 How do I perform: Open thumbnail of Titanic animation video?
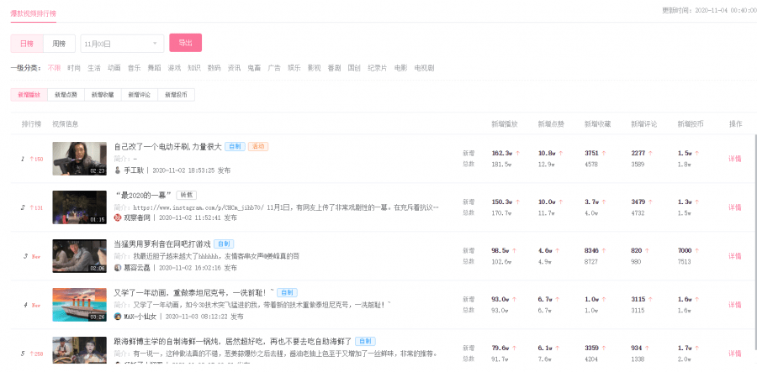(x=79, y=305)
